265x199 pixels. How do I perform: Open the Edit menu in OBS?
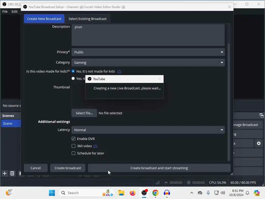tap(14, 11)
